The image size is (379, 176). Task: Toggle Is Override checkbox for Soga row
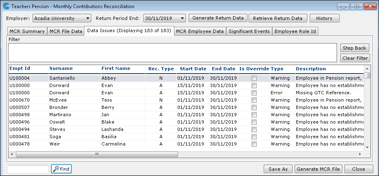pyautogui.click(x=254, y=137)
